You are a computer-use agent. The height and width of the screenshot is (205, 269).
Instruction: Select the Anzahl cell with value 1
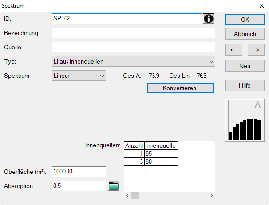(134, 153)
